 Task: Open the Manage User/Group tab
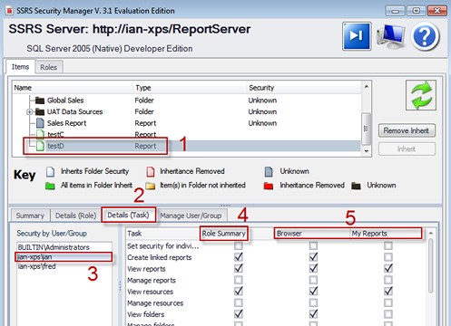[x=191, y=216]
